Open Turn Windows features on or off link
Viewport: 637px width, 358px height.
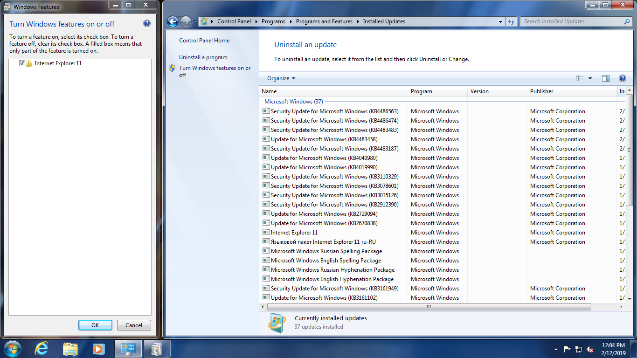point(215,71)
